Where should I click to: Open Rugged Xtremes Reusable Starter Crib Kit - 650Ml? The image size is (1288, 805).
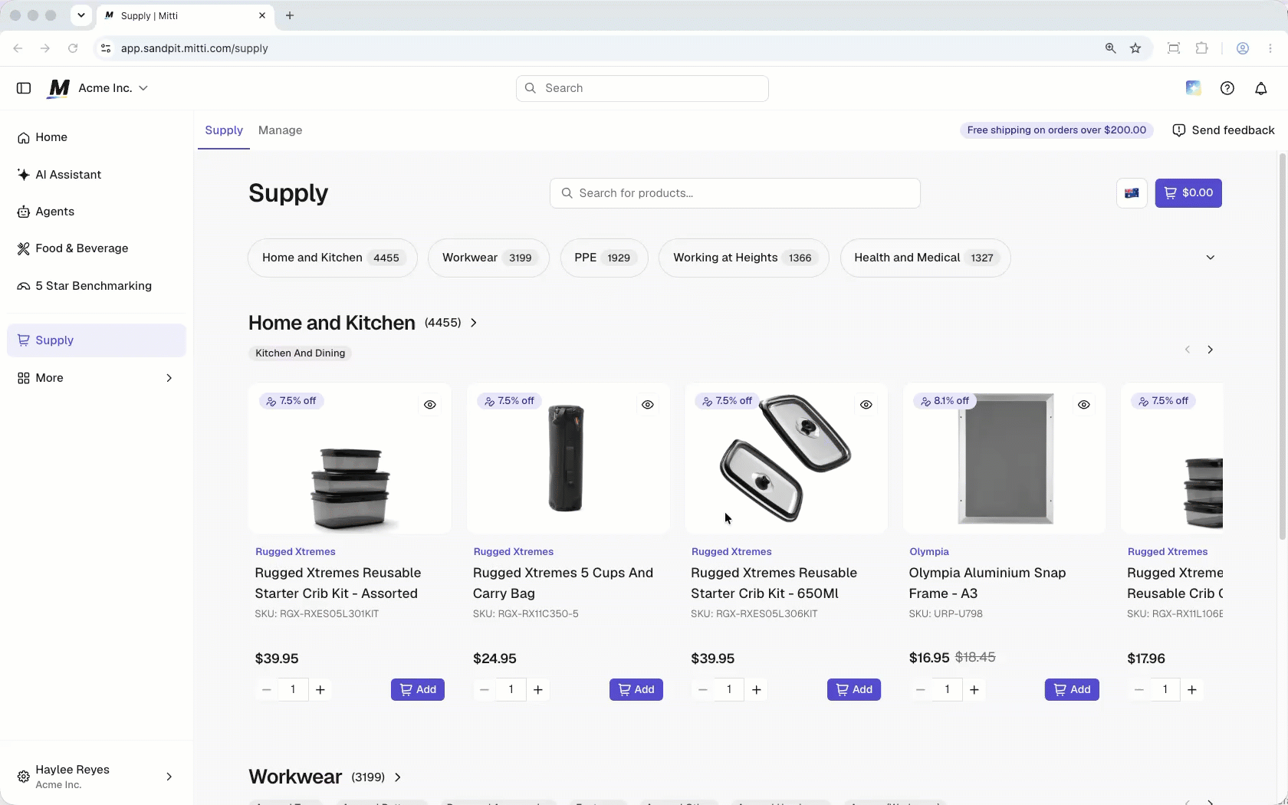pyautogui.click(x=774, y=583)
